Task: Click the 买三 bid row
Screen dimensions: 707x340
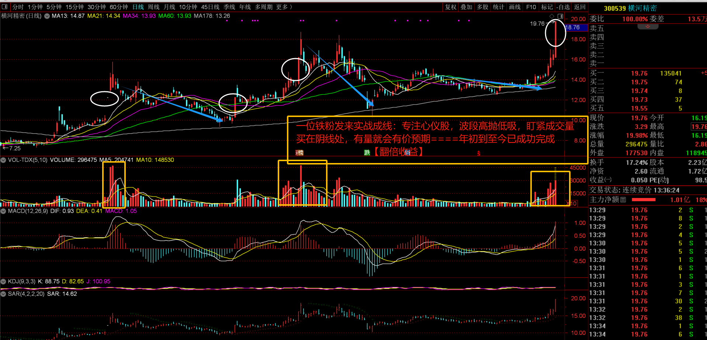Action: pos(648,91)
